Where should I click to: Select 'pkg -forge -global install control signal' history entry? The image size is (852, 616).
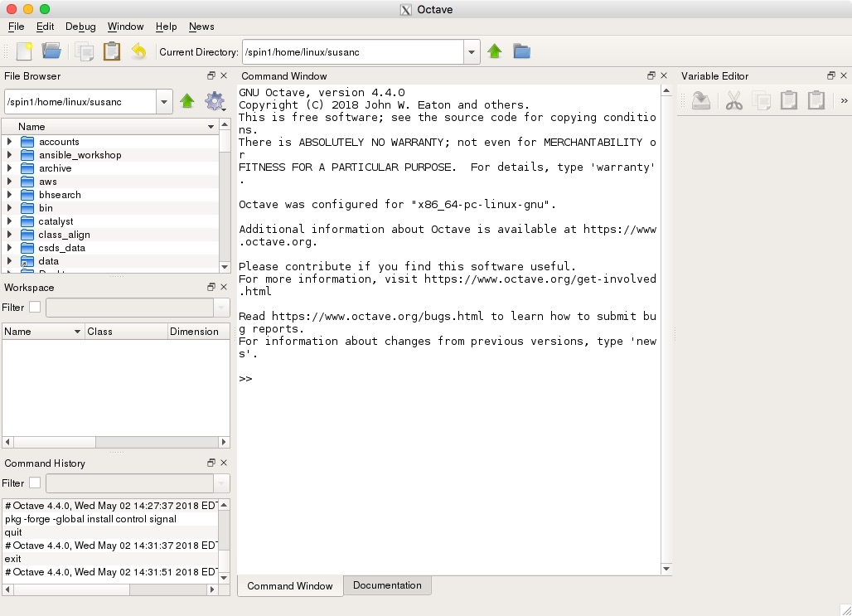[91, 519]
